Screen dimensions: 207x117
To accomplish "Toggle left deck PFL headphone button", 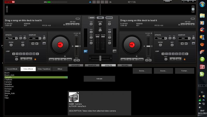I will (x=86, y=52).
